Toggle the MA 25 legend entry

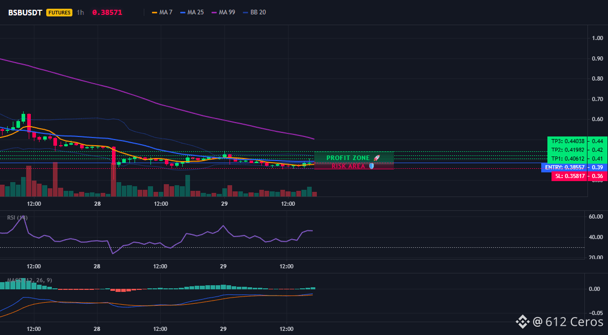coord(192,12)
